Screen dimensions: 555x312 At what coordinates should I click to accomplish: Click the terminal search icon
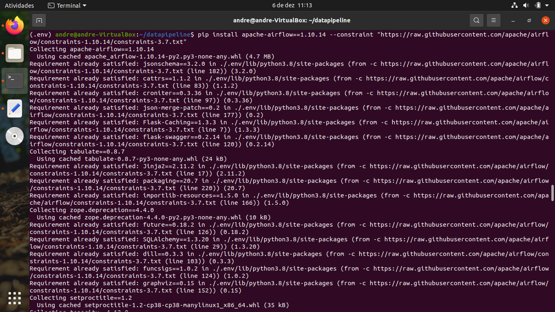(x=476, y=20)
